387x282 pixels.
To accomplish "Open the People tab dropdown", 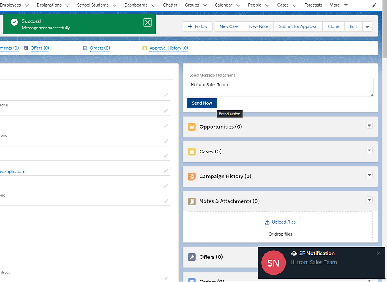I will coord(267,5).
